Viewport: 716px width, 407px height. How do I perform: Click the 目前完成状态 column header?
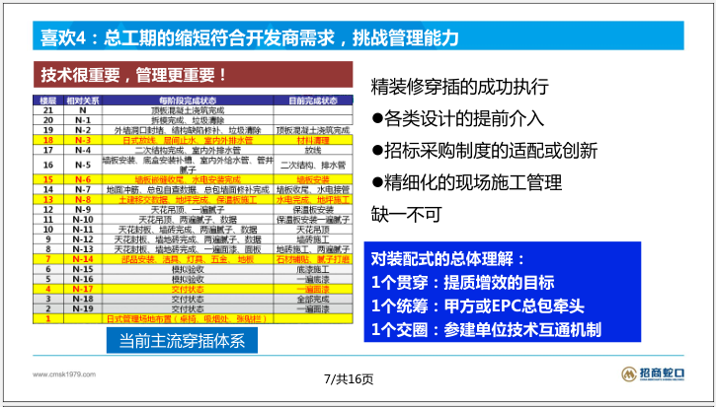tap(312, 102)
